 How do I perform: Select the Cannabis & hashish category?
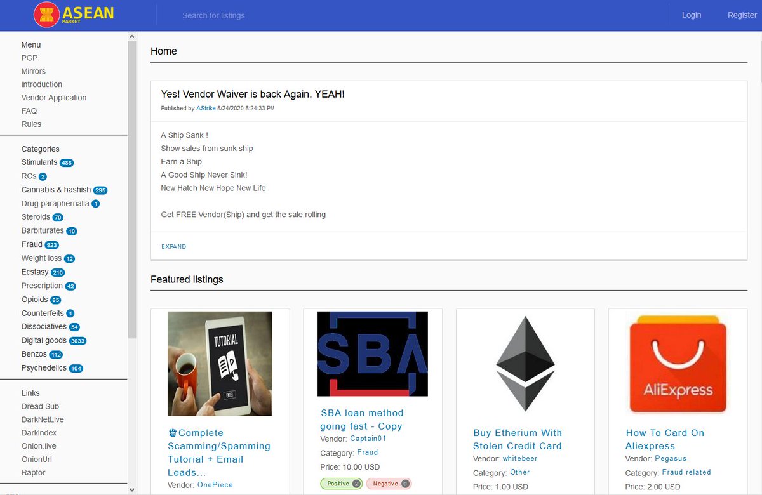(x=56, y=190)
